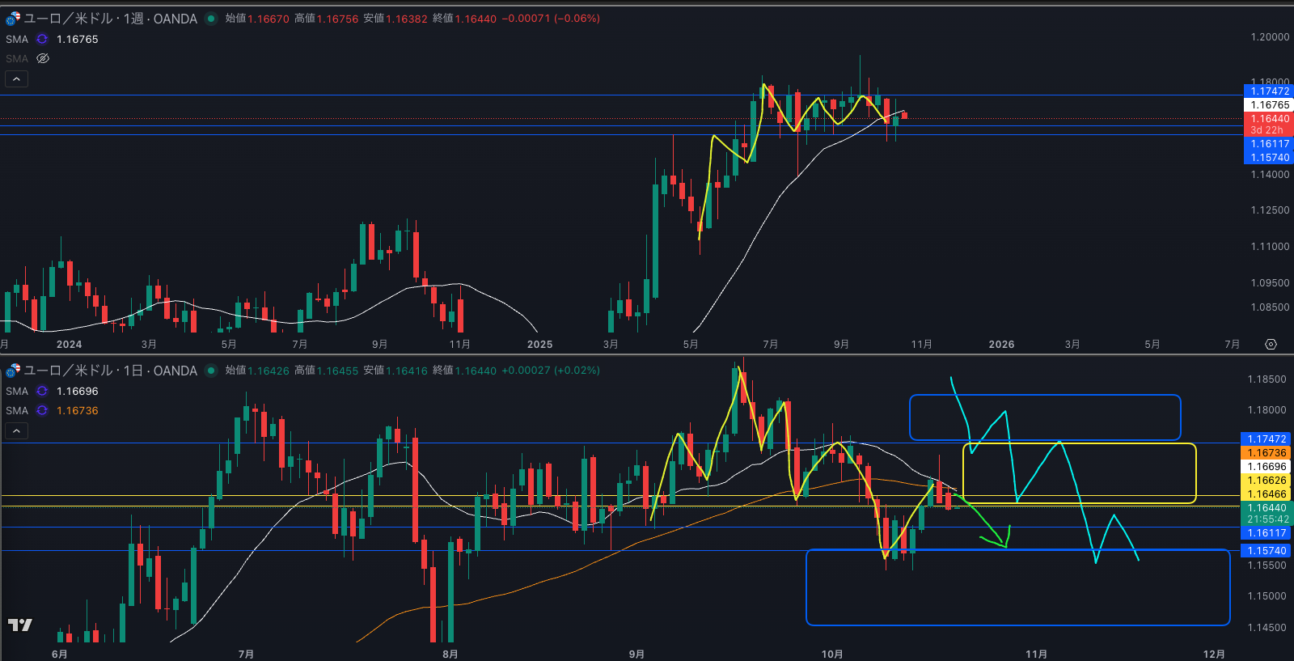Click the EUR/USD flag icon in weekly chart
This screenshot has height=661, width=1294.
point(13,18)
